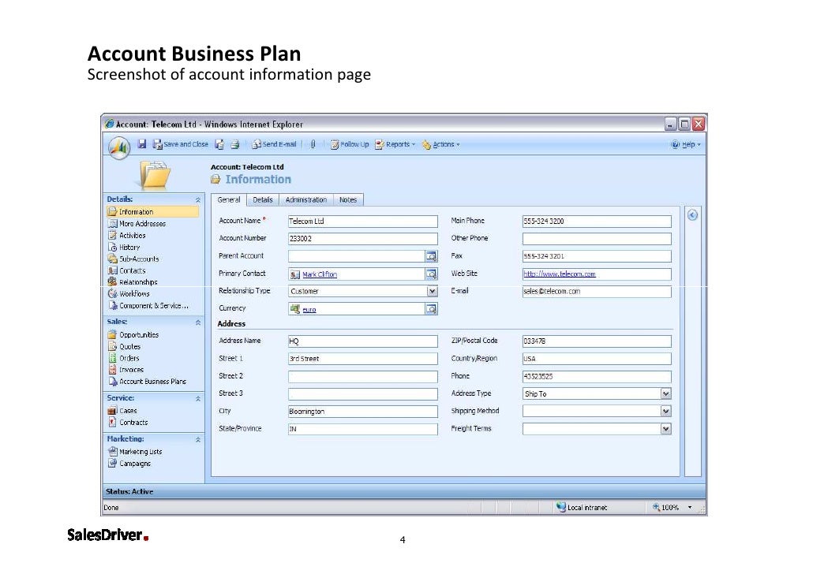Open Cases under Service

coord(122,411)
